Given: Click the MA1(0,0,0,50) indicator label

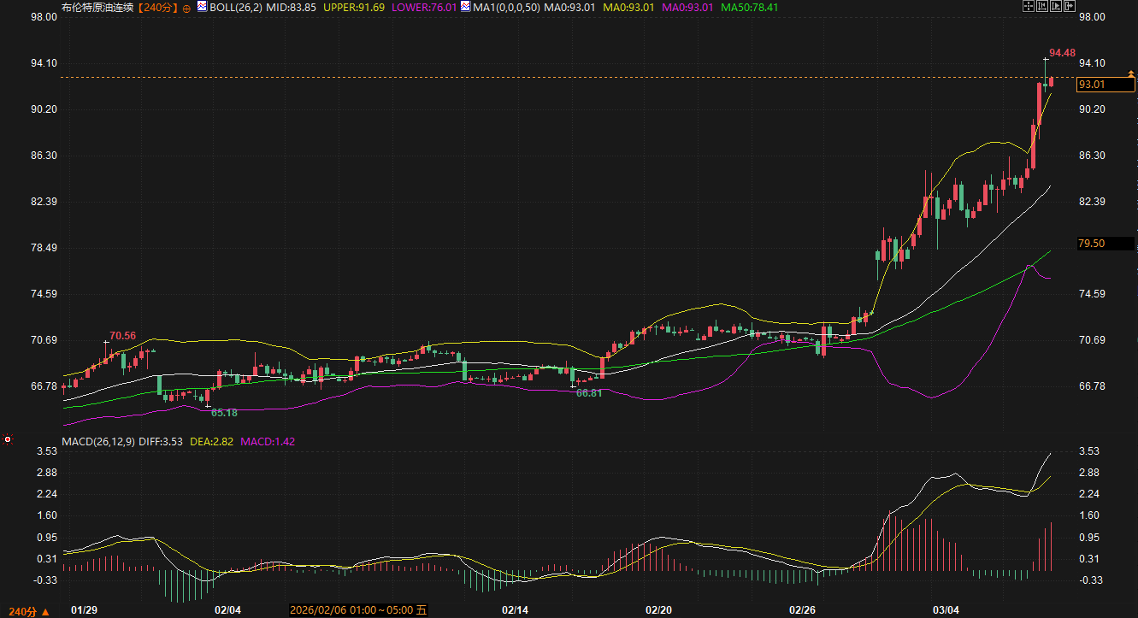Looking at the screenshot, I should click(x=506, y=7).
